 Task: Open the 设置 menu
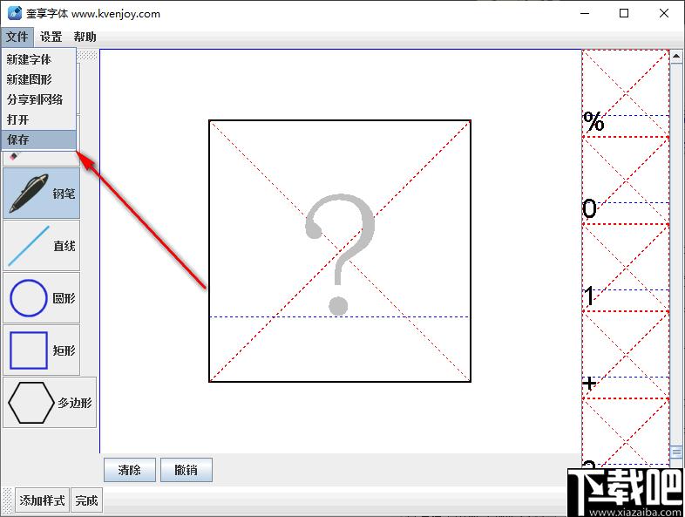pos(51,37)
